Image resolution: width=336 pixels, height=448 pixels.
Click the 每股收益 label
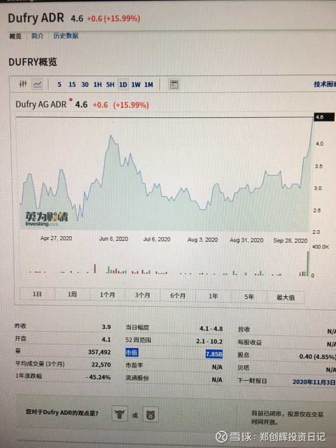(250, 342)
